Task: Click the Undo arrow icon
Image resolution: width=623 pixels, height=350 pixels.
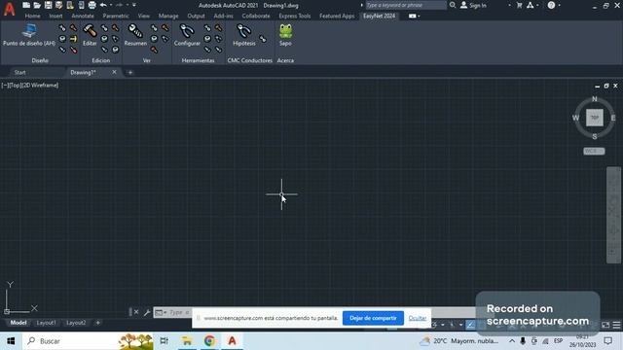Action: click(103, 5)
